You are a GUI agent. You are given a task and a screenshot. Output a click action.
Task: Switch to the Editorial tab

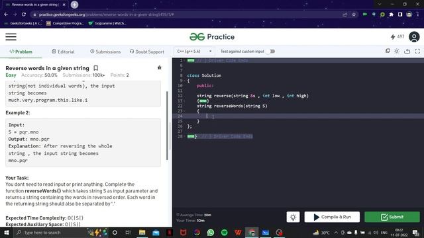[63, 52]
